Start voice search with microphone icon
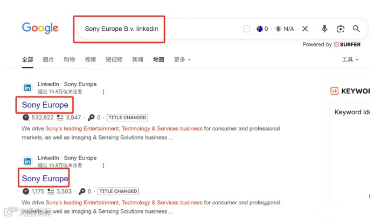 [324, 29]
